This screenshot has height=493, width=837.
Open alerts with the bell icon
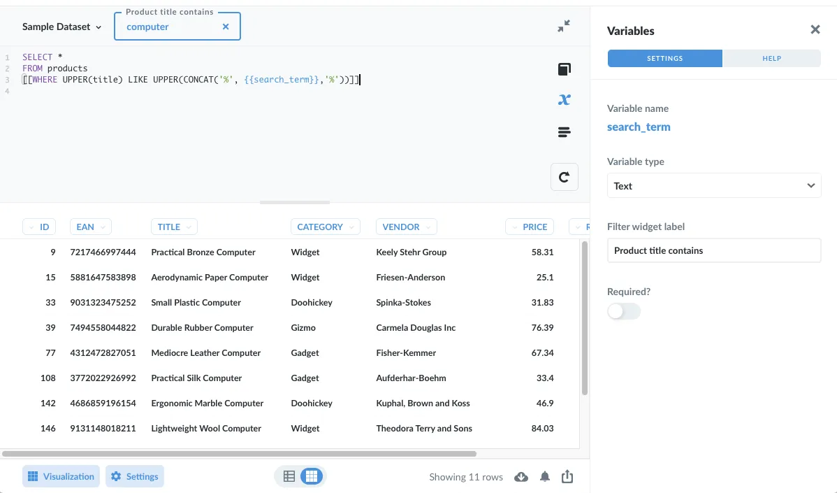(544, 476)
